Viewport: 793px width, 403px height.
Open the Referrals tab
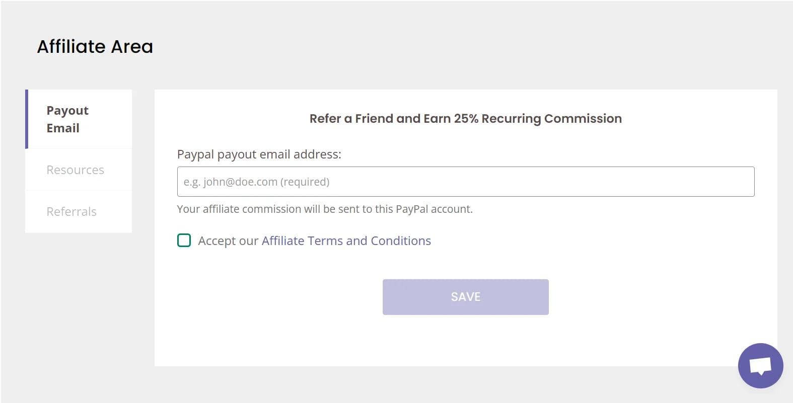[79, 212]
